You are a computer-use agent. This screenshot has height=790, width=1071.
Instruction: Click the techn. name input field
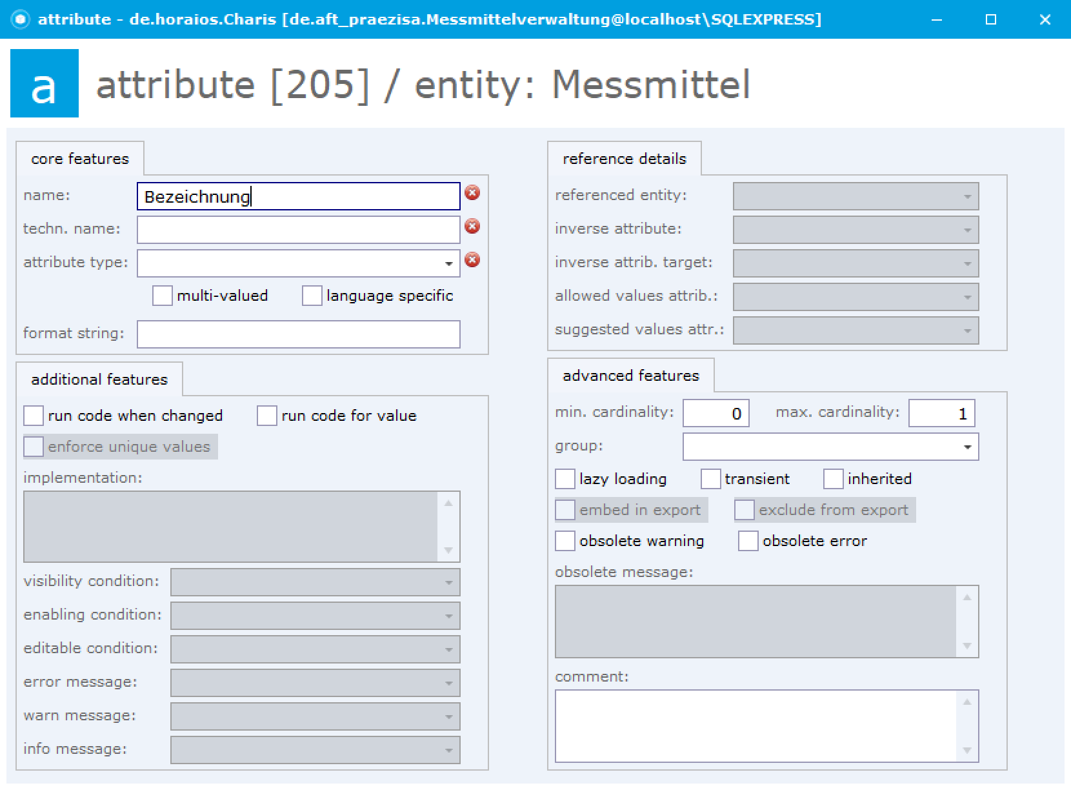[x=298, y=230]
